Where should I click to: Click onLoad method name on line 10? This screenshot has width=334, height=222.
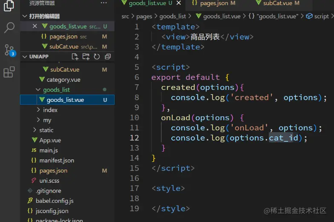coord(176,118)
